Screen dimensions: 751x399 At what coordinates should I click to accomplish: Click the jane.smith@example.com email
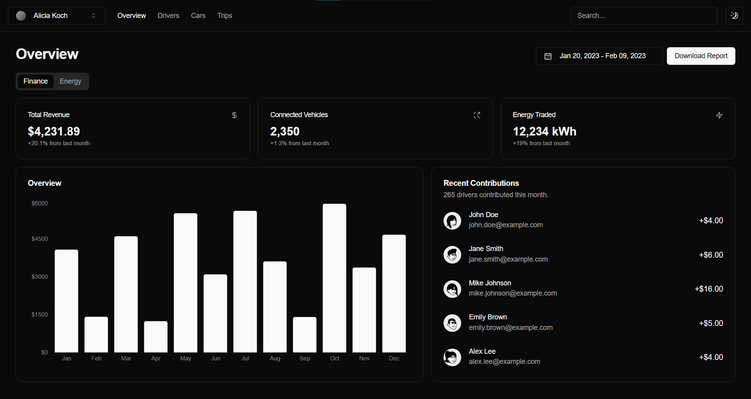(x=508, y=259)
